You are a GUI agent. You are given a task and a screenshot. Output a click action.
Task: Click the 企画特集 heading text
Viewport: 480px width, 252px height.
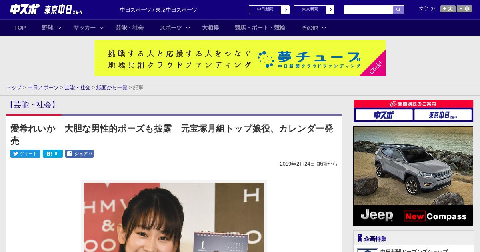point(375,239)
